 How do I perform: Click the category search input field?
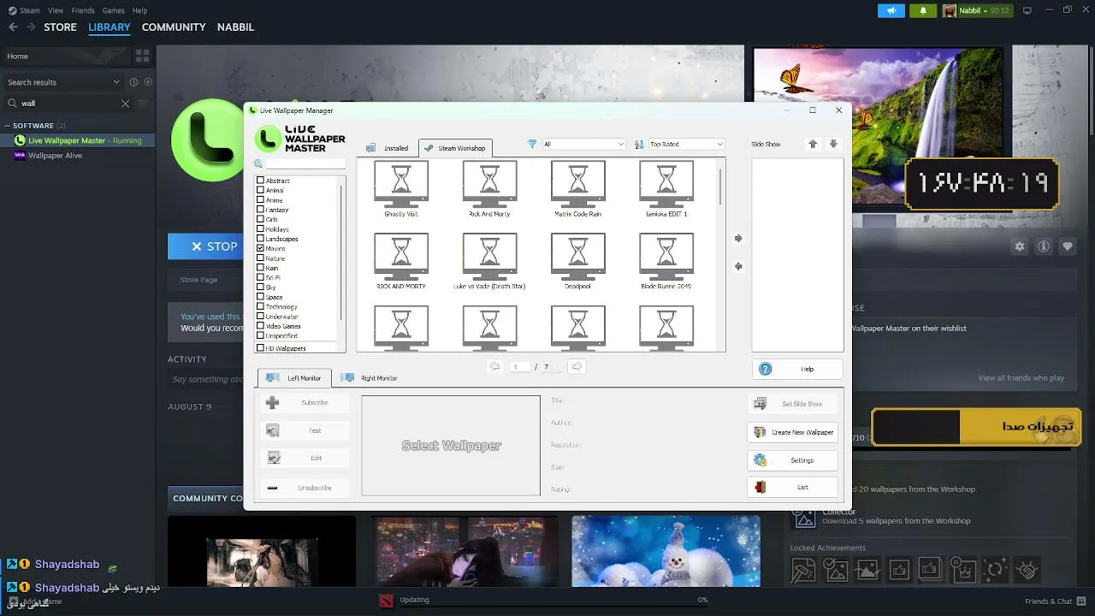[x=305, y=163]
